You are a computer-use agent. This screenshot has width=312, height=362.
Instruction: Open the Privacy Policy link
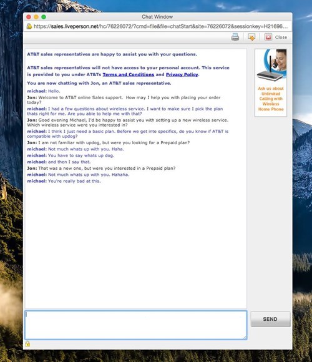coord(182,74)
